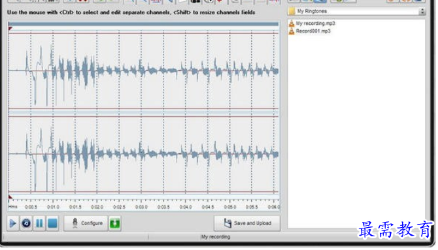Click the My Ringtones dropdown arrow
438x250 pixels.
click(422, 11)
